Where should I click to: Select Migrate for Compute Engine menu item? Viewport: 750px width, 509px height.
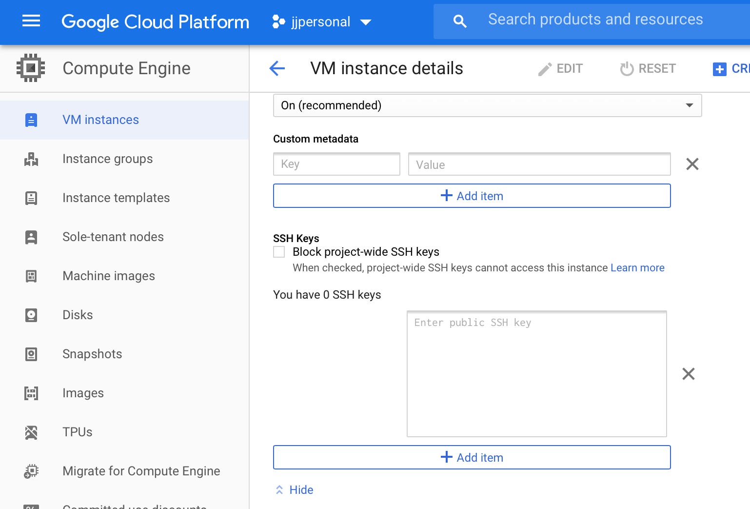[141, 471]
